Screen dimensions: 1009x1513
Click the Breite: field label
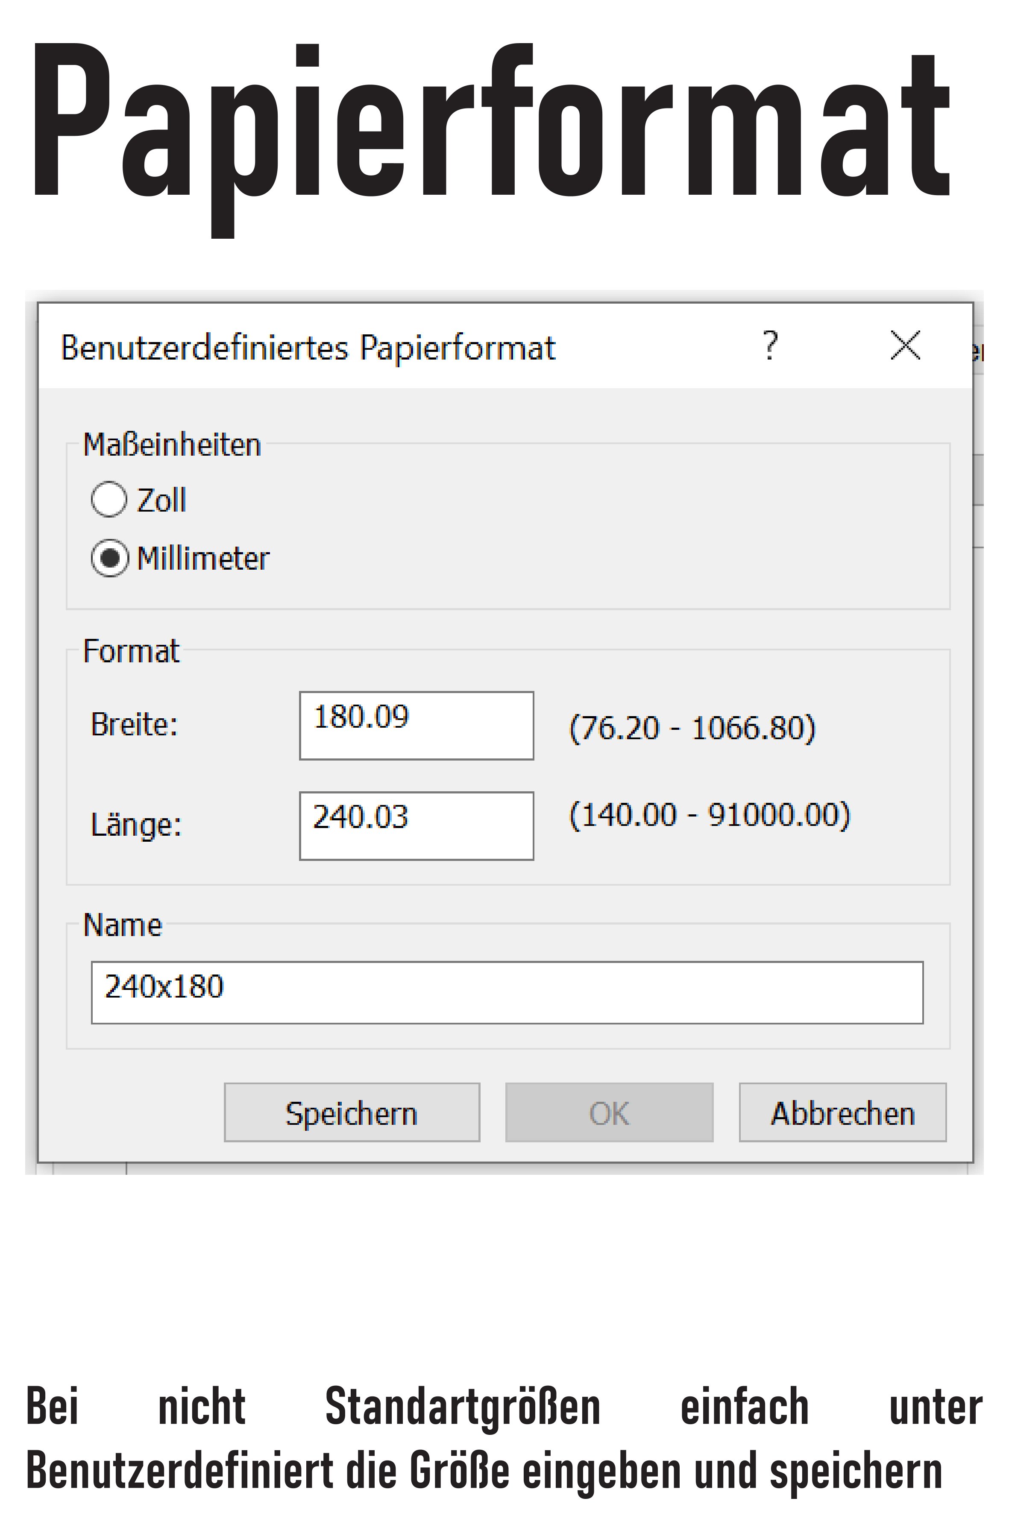pos(135,724)
